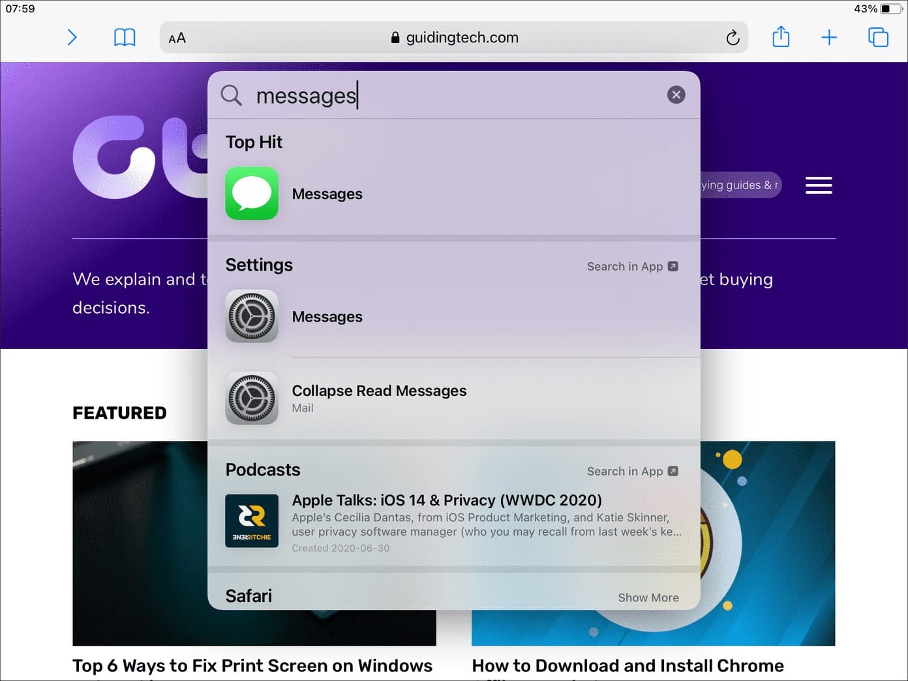
Task: Add a new tab with plus icon
Action: click(x=829, y=38)
